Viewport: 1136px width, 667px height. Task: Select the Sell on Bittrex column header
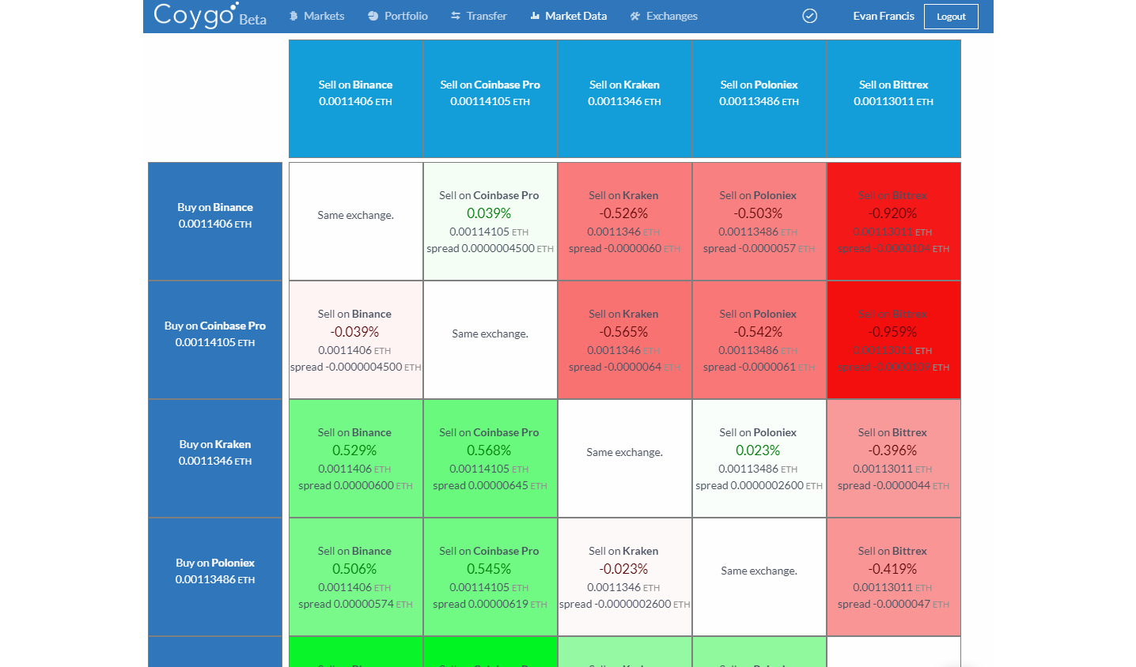click(894, 100)
